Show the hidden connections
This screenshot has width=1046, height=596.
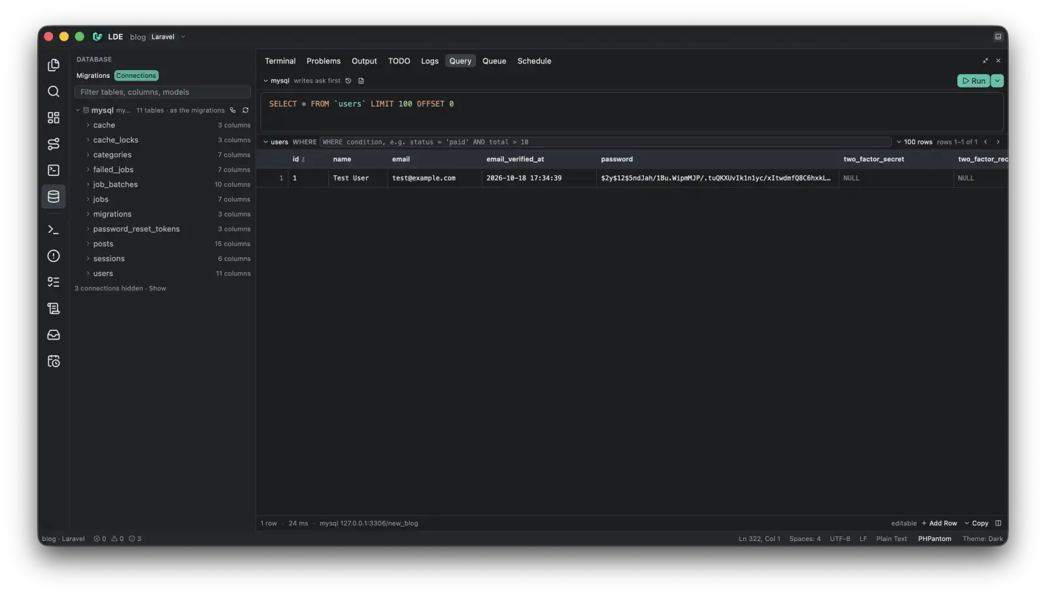158,289
